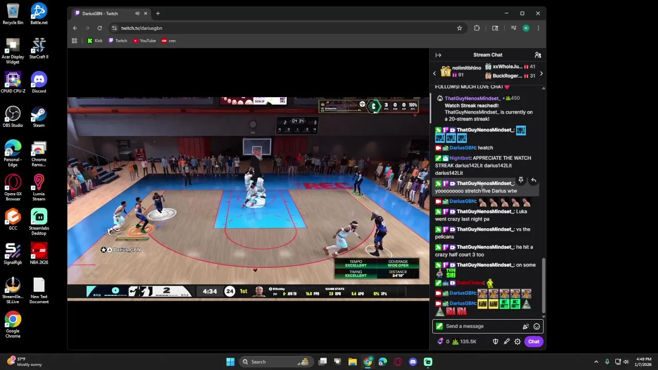Click the chat scrollbar thumb

click(x=543, y=285)
